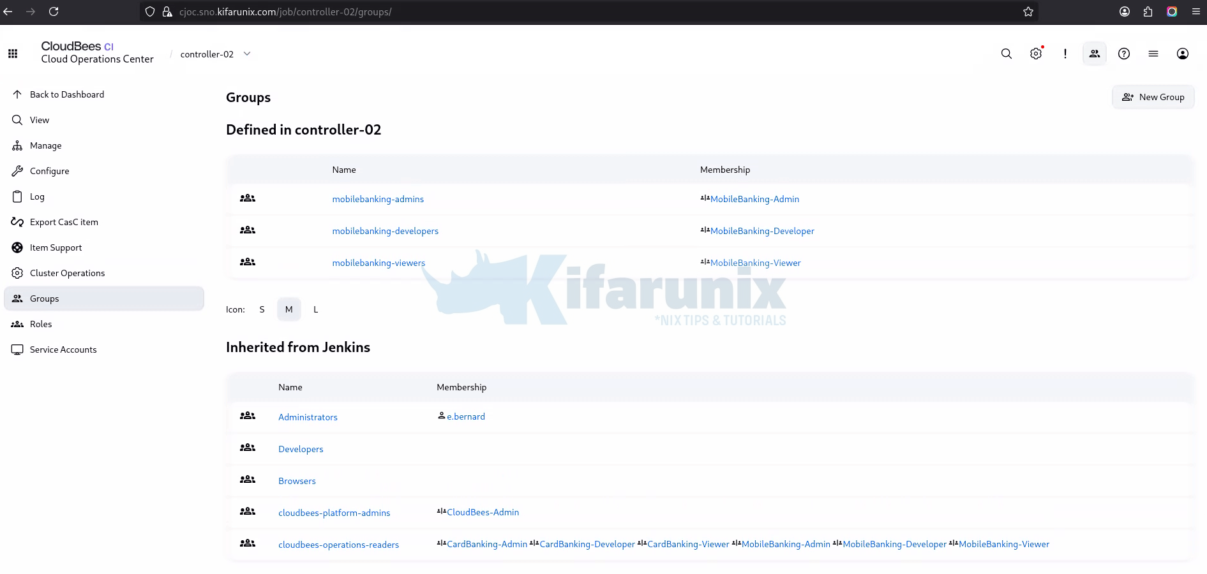Viewport: 1207px width, 574px height.
Task: Click the controller-02 breadcrumb text
Action: pos(207,54)
